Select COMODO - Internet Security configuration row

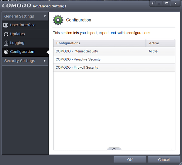click(114, 51)
